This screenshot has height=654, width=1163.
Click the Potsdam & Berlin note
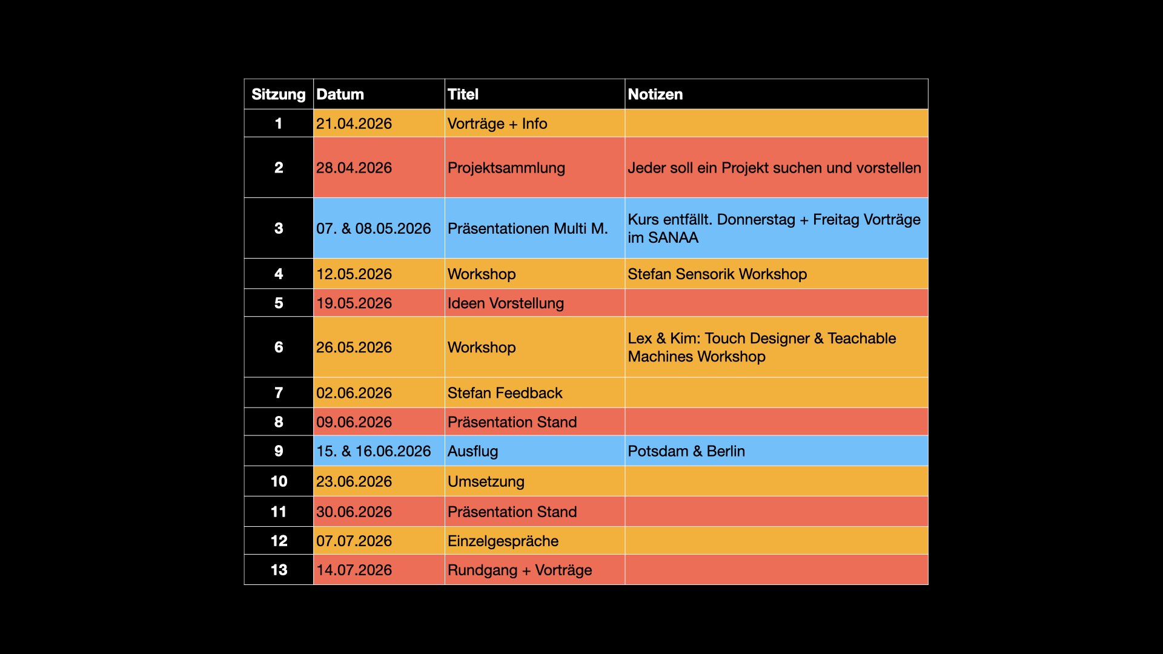point(777,451)
